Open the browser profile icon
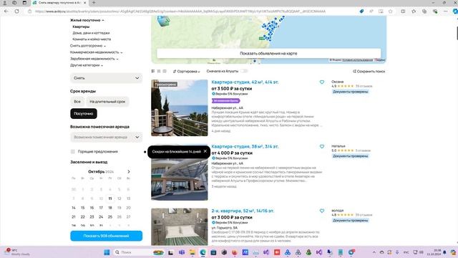The height and width of the screenshot is (258, 458). 5,3
